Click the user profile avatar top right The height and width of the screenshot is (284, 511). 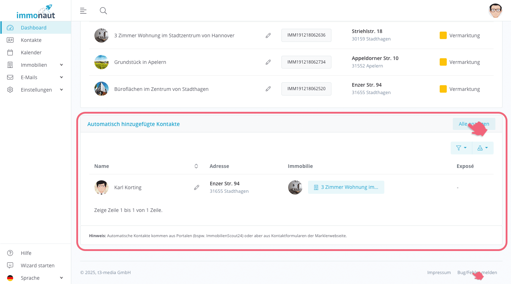495,11
